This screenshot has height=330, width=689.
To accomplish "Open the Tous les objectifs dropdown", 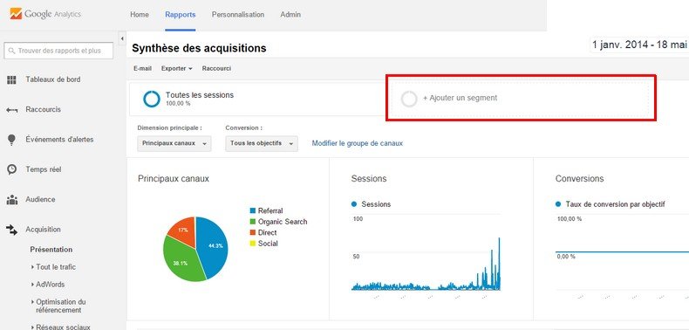I will 262,143.
